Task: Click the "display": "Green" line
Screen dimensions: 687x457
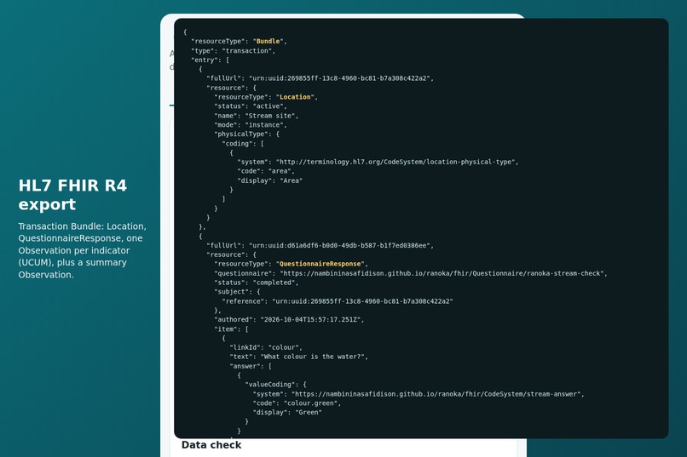Action: [287, 413]
